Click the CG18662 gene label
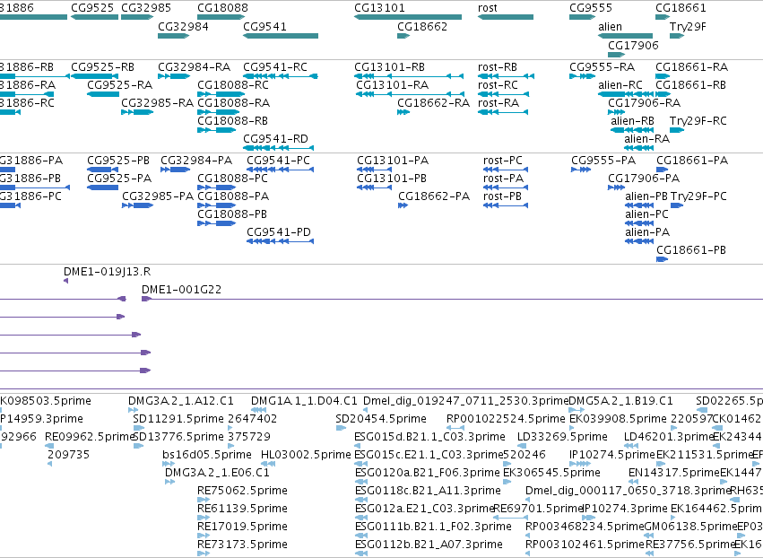Image resolution: width=763 pixels, height=558 pixels. click(x=422, y=27)
